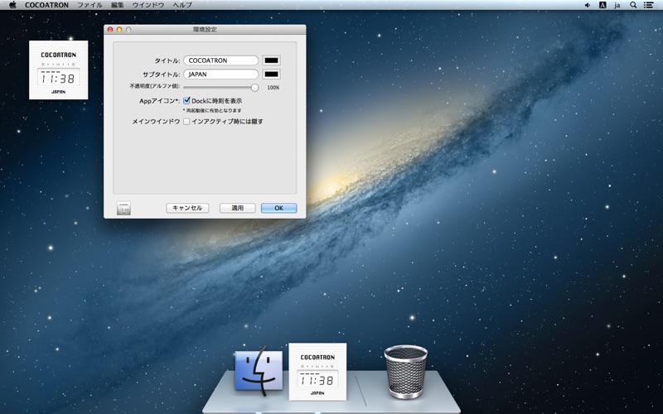
Task: Open the タイトル black color well
Action: coord(272,60)
